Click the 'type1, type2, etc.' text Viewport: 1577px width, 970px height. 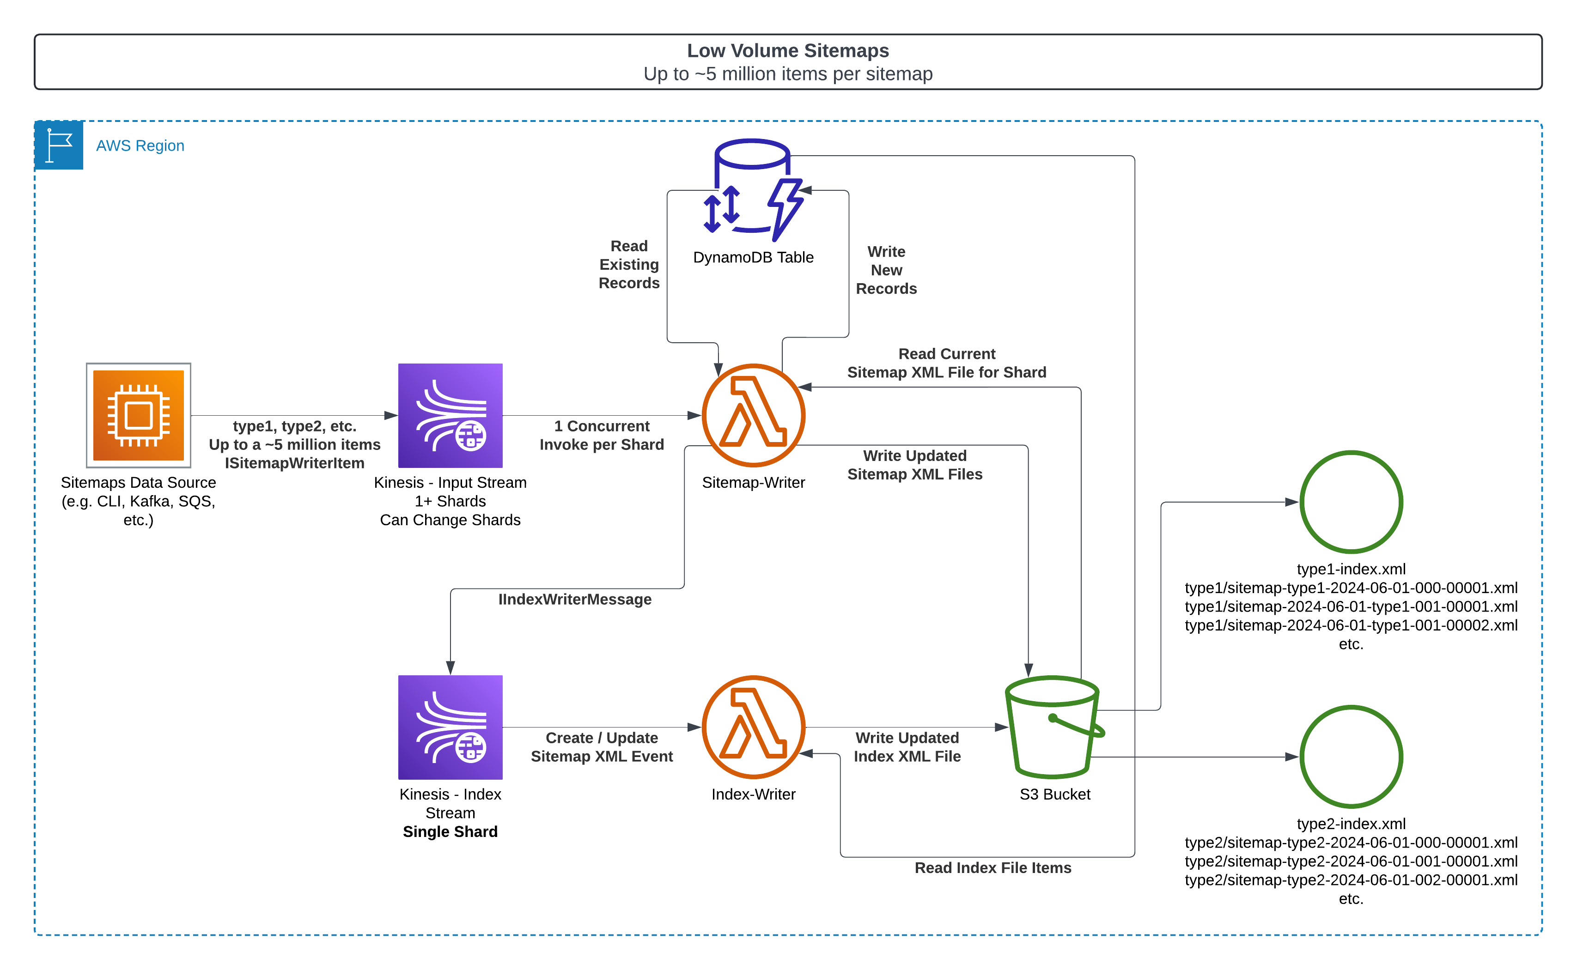pos(294,426)
